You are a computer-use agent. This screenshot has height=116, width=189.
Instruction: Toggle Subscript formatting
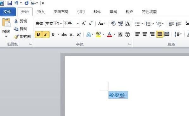click(x=72, y=35)
